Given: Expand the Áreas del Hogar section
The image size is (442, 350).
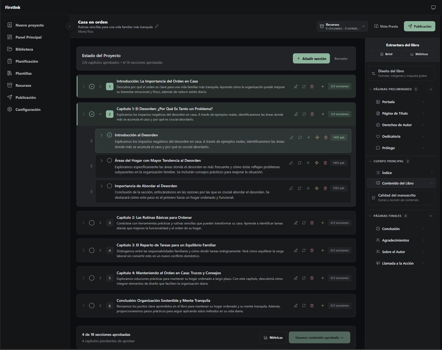Looking at the screenshot, I should tap(102, 161).
